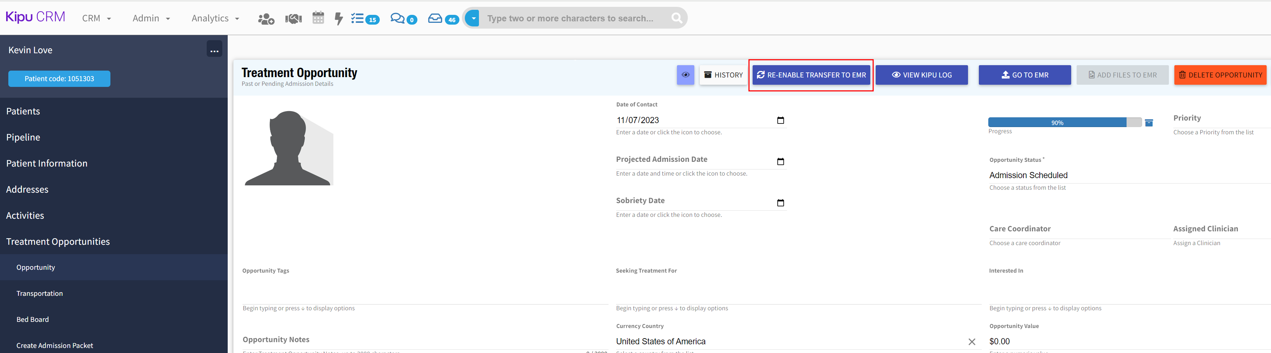Open the Analytics menu

[215, 18]
